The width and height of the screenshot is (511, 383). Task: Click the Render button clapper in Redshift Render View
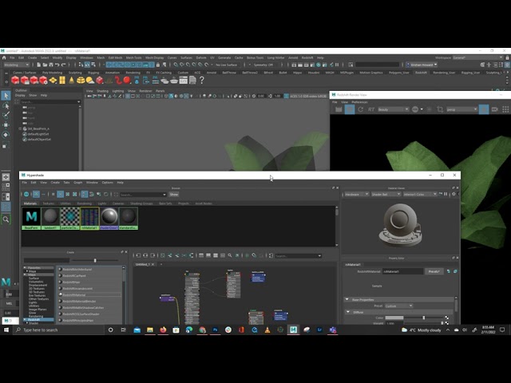pos(339,109)
